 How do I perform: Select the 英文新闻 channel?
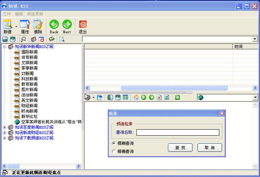(29, 100)
